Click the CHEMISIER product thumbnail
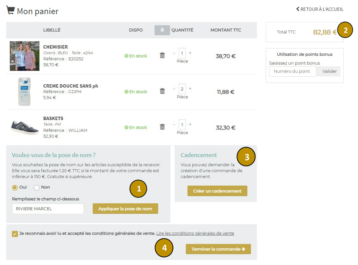This screenshot has height=265, width=358. pos(24,55)
